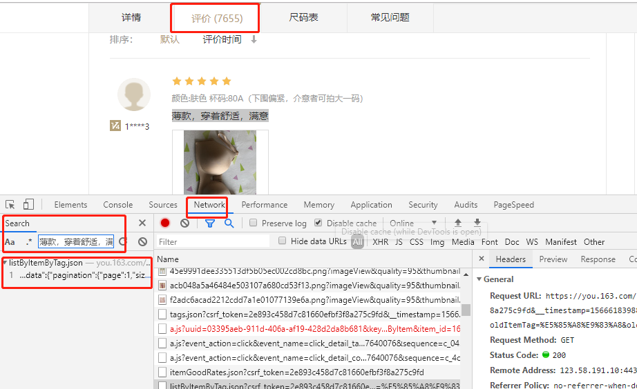Filter requests by JS
Image resolution: width=637 pixels, height=389 pixels.
399,242
